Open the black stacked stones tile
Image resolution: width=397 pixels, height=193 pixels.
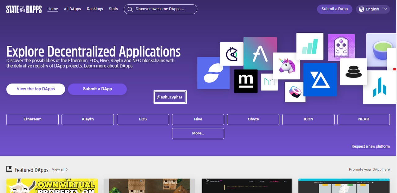coord(354,72)
